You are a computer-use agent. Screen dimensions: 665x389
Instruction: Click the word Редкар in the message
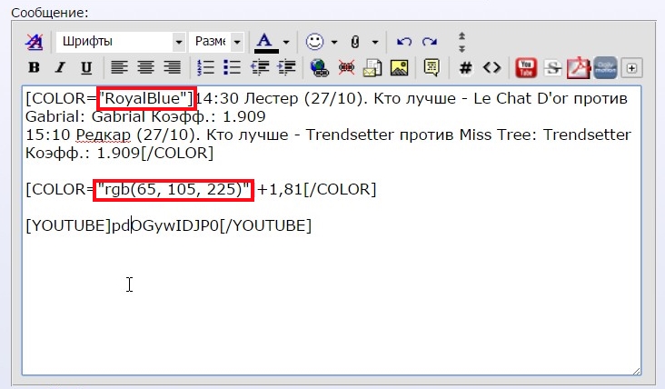pos(104,135)
